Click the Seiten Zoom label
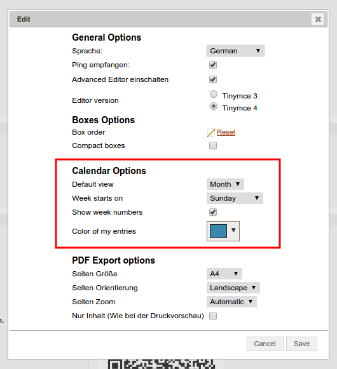 94,302
